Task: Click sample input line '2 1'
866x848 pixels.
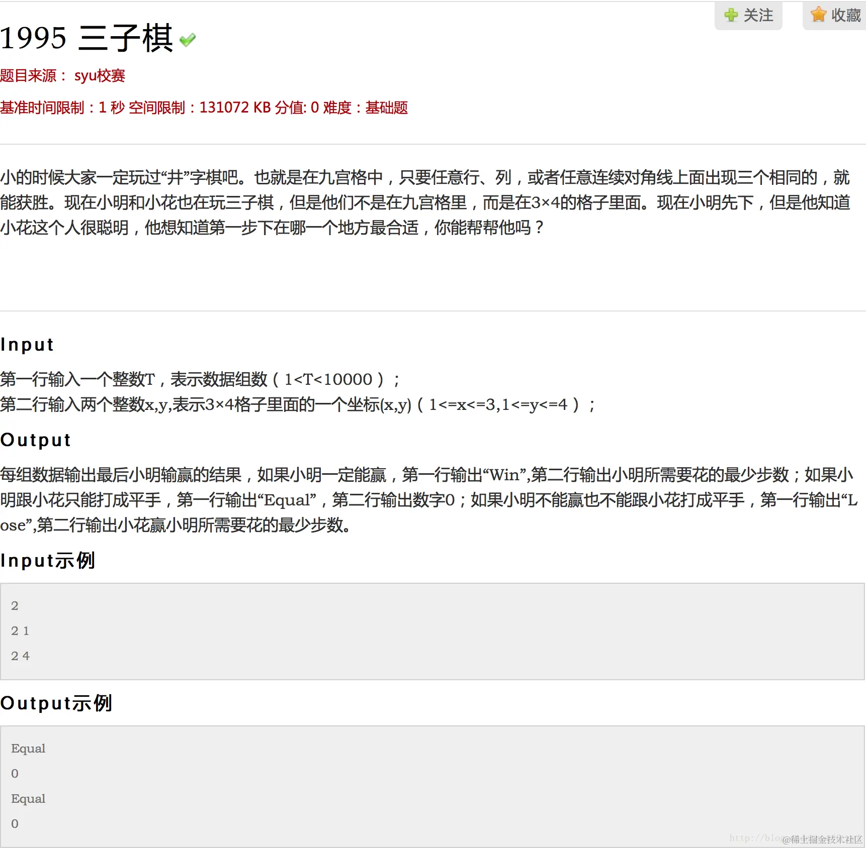Action: (x=20, y=631)
